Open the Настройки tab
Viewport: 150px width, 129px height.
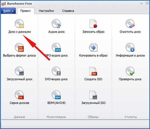tap(46, 11)
